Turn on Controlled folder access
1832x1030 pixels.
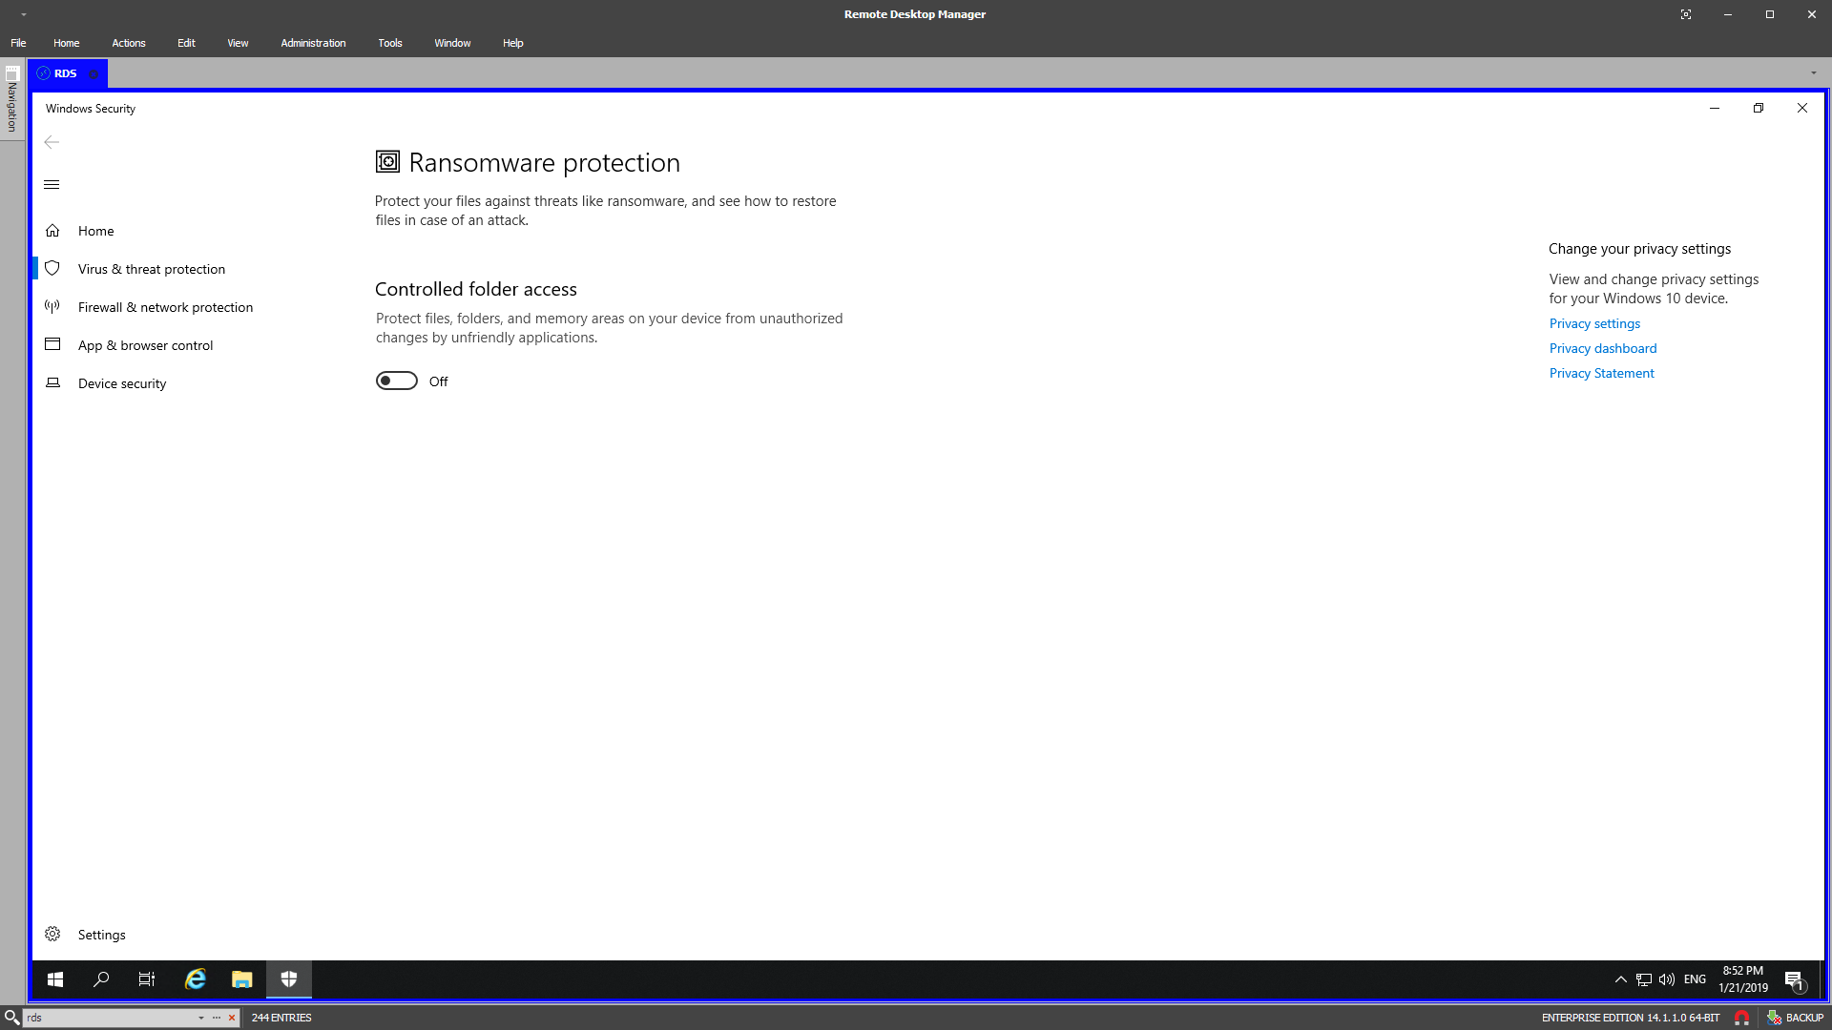click(396, 381)
